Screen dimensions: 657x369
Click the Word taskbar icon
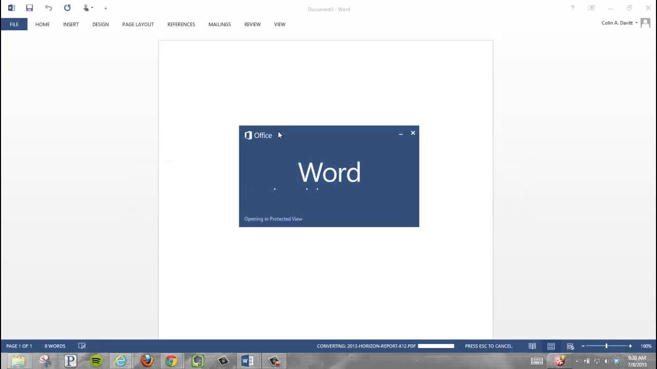tap(248, 361)
